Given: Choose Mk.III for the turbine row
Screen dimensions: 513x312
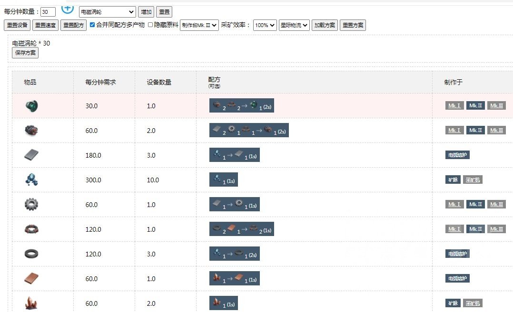Looking at the screenshot, I should point(496,105).
